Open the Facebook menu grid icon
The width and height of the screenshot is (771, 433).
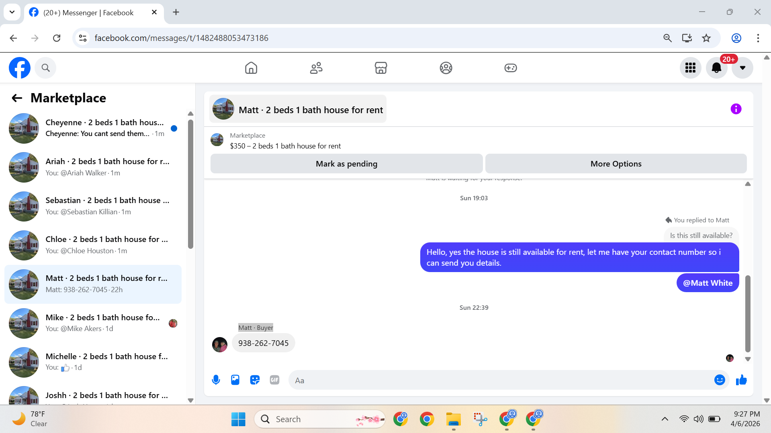[x=690, y=68]
